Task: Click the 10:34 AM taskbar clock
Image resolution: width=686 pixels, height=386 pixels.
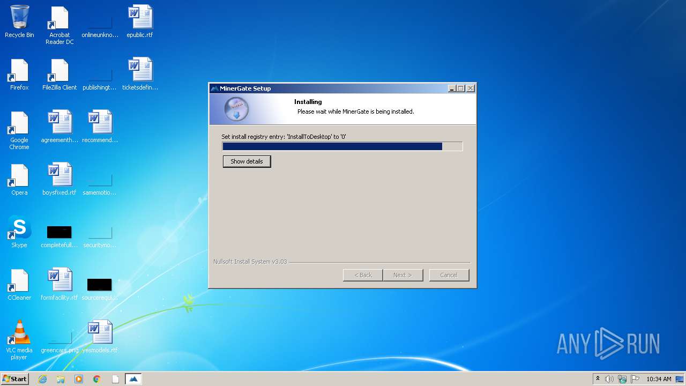Action: tap(659, 379)
